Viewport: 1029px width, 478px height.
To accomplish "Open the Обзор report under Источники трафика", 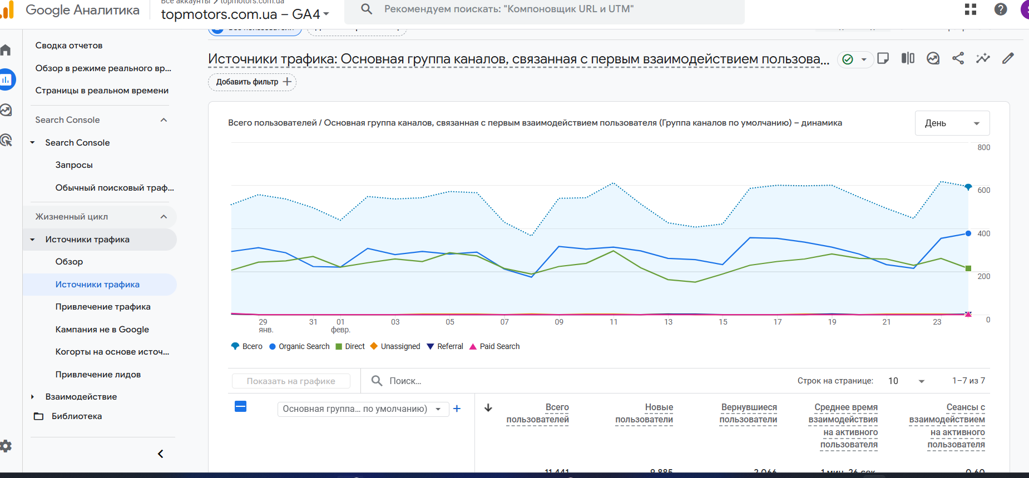I will pos(69,262).
